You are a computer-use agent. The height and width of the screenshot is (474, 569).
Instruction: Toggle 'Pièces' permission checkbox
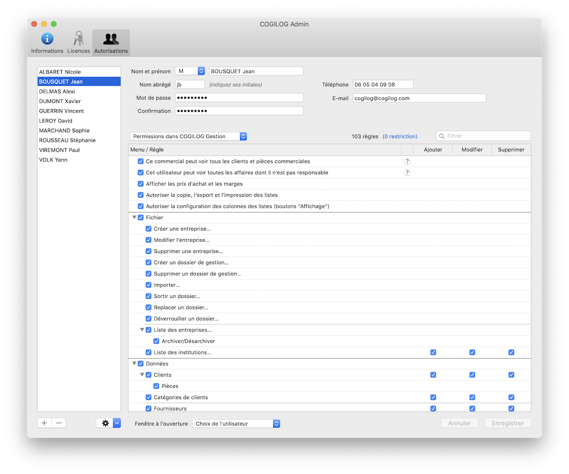(x=156, y=386)
